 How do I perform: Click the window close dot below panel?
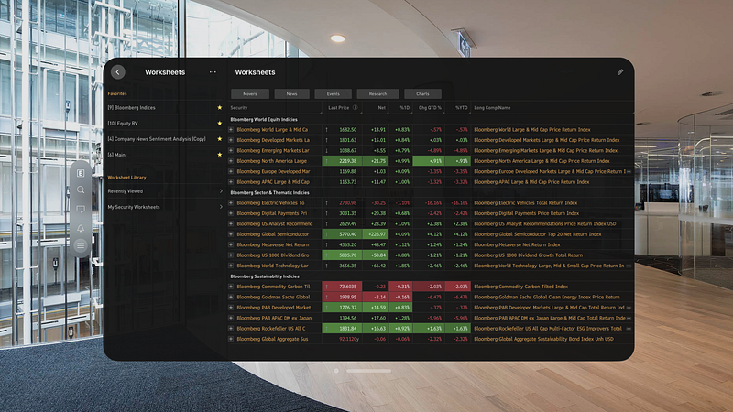tap(336, 371)
